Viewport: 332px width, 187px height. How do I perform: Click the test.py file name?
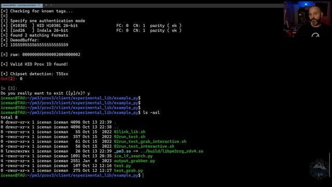click(122, 166)
